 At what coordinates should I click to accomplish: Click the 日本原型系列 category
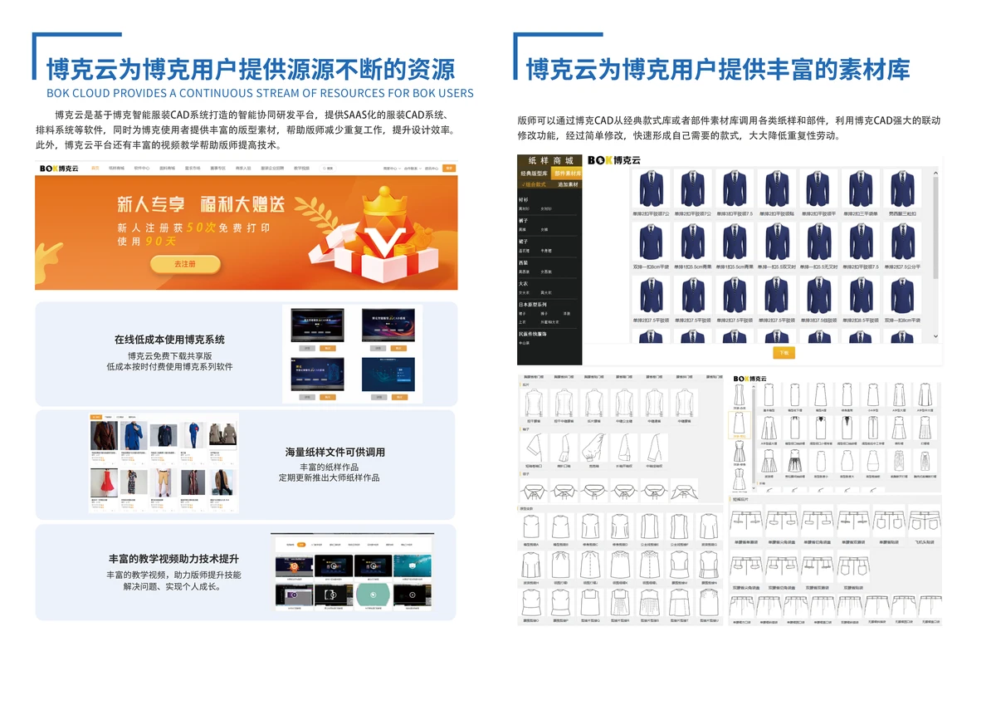point(534,305)
